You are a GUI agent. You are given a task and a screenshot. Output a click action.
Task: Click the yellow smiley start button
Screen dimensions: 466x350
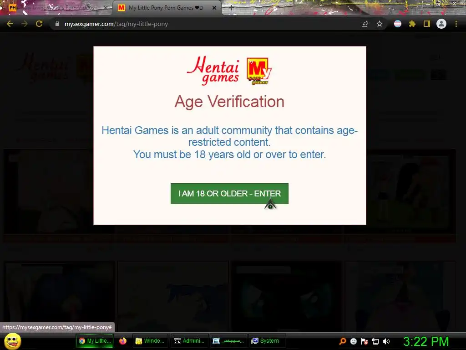tap(12, 341)
